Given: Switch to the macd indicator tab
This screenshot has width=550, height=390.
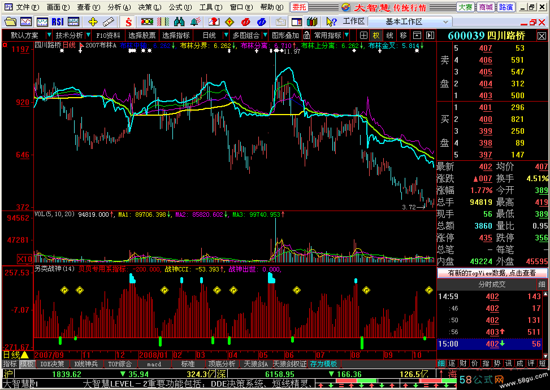Looking at the screenshot, I should (x=154, y=364).
